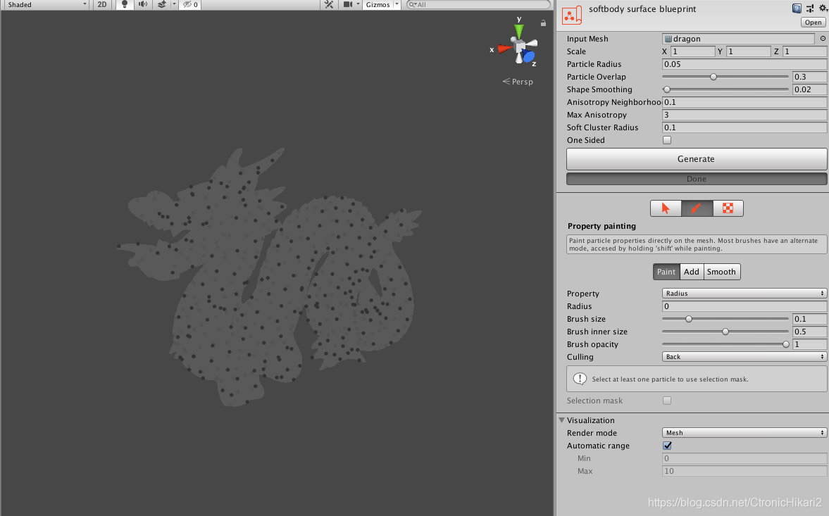829x516 pixels.
Task: Open the texture mapping checkered mode
Action: click(728, 208)
